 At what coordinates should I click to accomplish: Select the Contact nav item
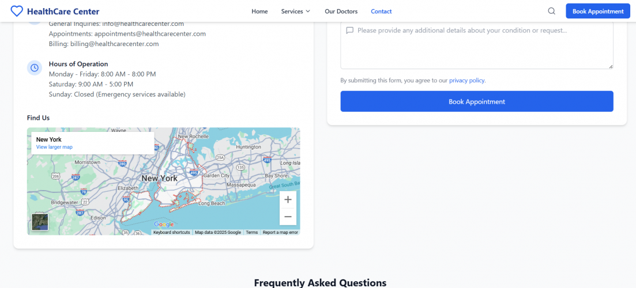click(381, 12)
